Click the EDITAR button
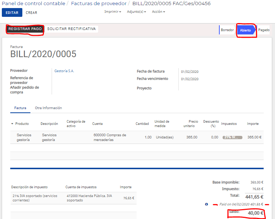The height and width of the screenshot is (219, 275). pos(12,12)
